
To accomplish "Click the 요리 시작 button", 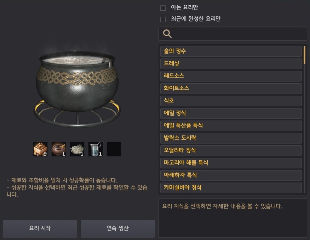I will point(40,228).
